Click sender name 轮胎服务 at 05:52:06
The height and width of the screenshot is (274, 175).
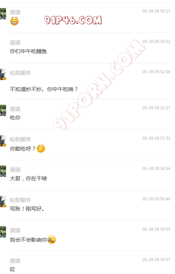[x=20, y=73]
